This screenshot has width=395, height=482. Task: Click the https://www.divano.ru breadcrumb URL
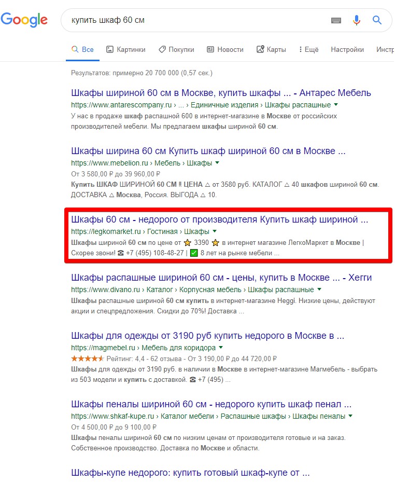click(x=105, y=290)
